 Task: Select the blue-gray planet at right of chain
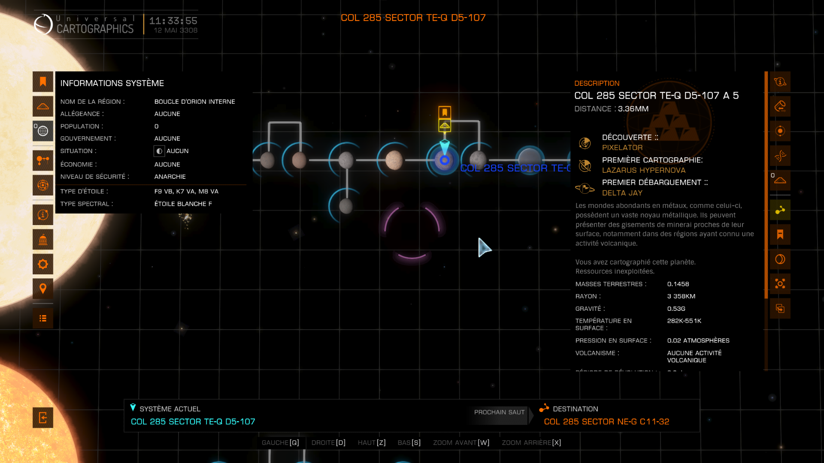[530, 159]
